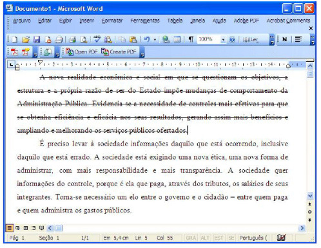This screenshot has height=248, width=321.
Task: Expand the Undo history dropdown arrow
Action: (x=155, y=40)
